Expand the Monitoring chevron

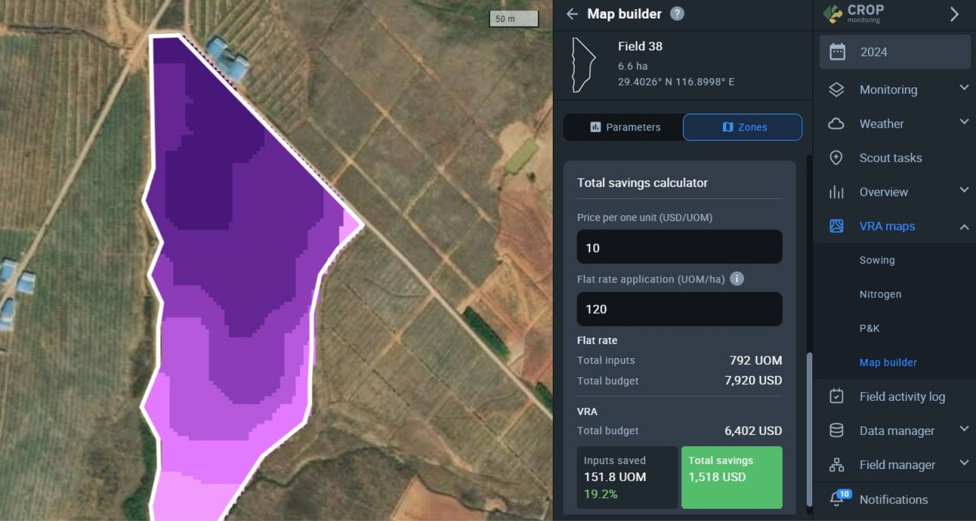964,88
